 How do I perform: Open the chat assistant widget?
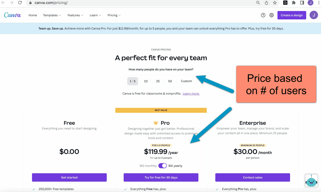311,181
